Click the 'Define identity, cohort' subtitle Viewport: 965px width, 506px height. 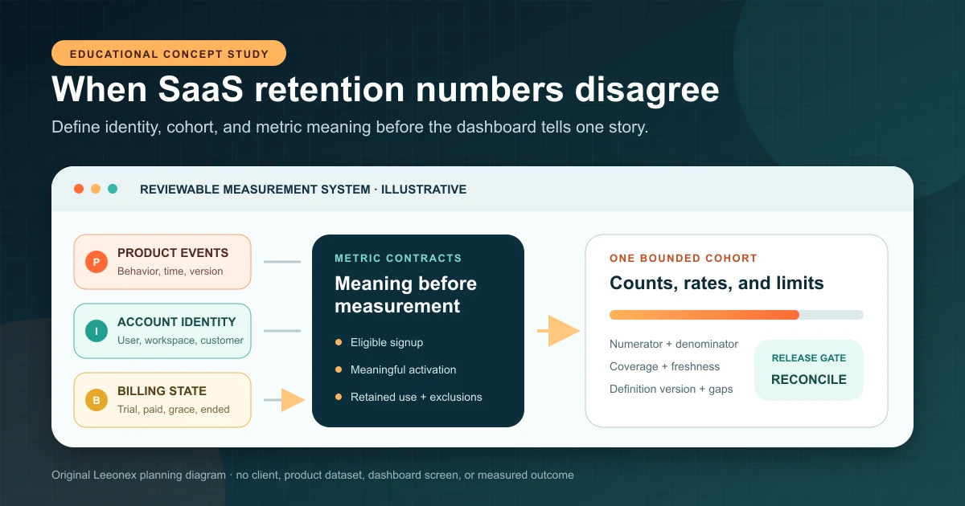click(x=350, y=128)
